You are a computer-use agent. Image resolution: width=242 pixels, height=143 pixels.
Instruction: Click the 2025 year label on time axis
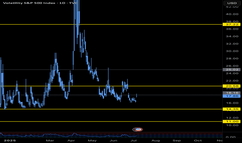(x=10, y=140)
